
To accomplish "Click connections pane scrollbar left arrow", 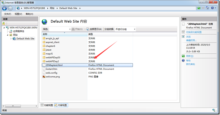I will pyautogui.click(x=3, y=106).
